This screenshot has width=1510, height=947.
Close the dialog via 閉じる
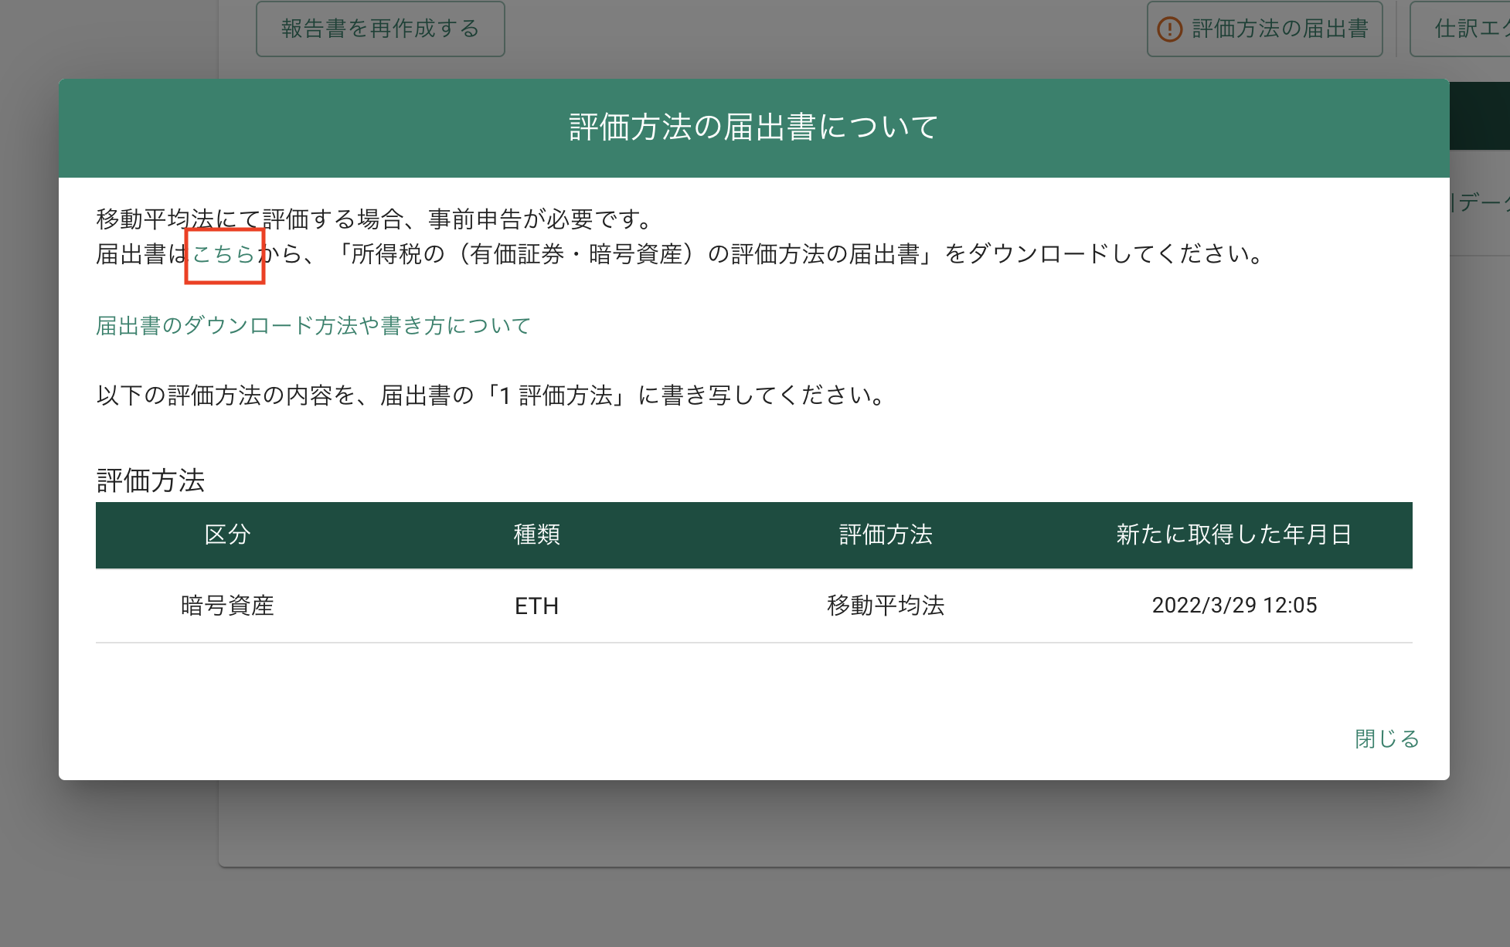coord(1386,739)
